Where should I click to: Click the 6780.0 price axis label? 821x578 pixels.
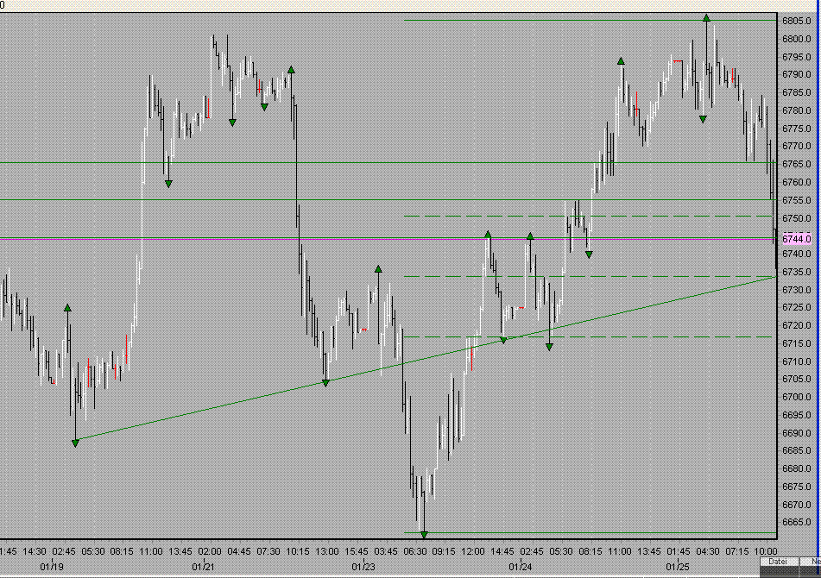click(x=796, y=111)
